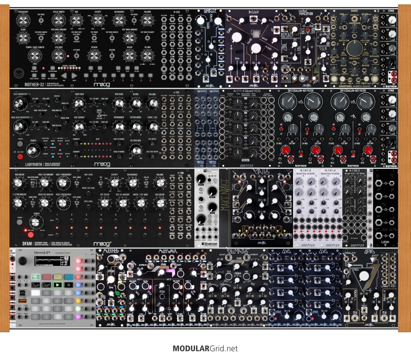411x355 pixels.
Task: Select Hermod+ track 1 red LED button
Action: (x=78, y=261)
